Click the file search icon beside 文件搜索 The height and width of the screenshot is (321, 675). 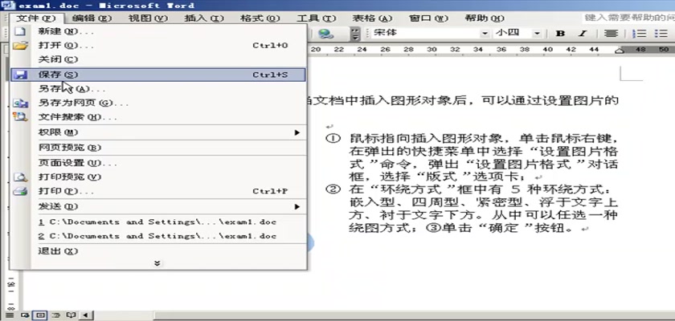click(20, 117)
